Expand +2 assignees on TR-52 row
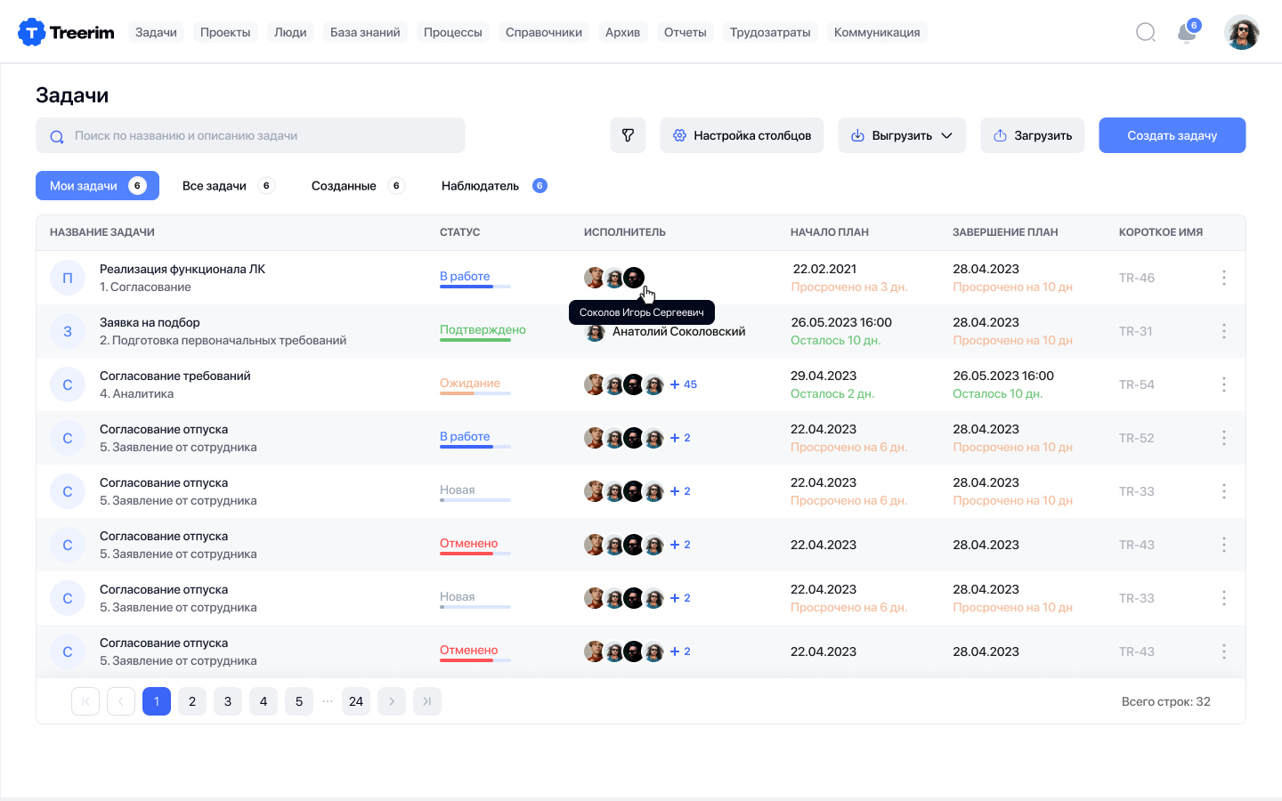1282x801 pixels. [x=681, y=438]
